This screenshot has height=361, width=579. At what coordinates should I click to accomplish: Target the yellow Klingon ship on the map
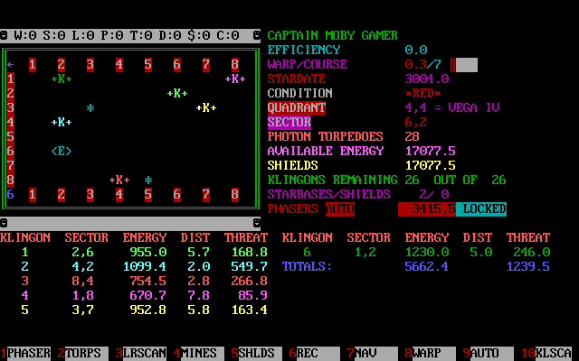tap(206, 107)
